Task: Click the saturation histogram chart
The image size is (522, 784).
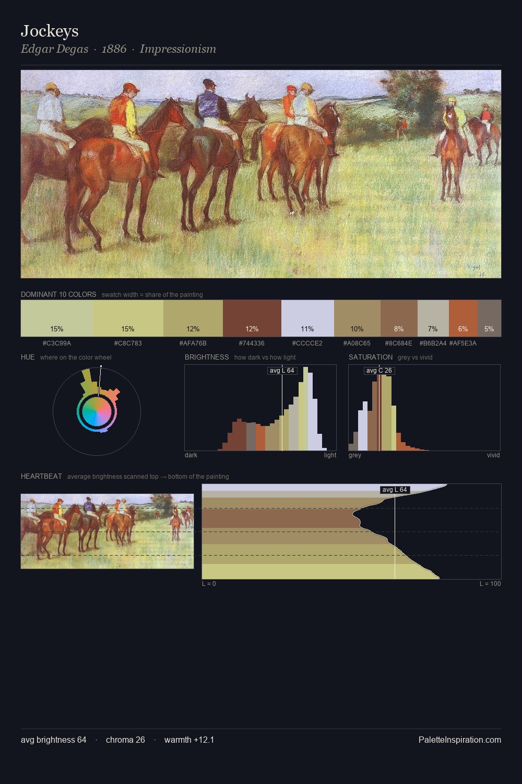Action: 424,408
